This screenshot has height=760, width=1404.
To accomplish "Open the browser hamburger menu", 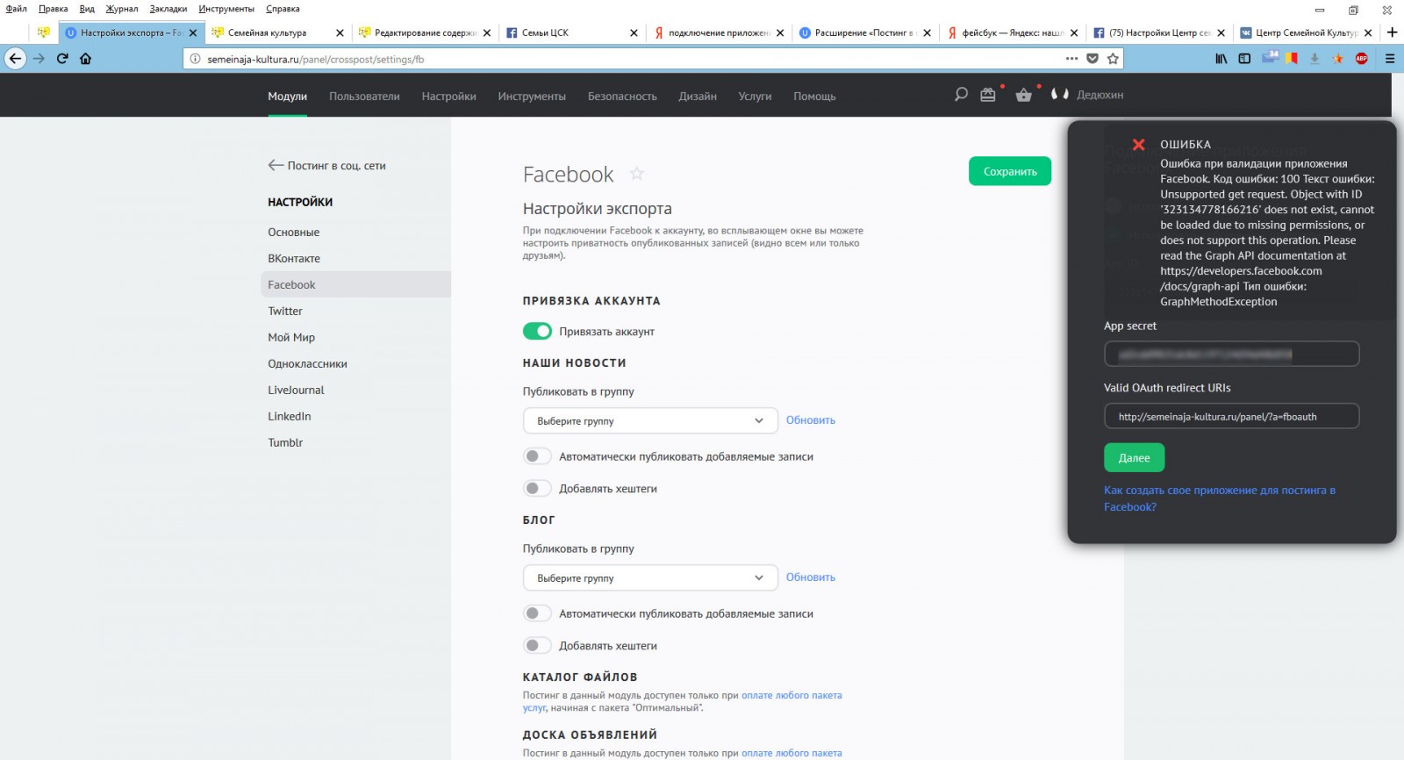I will (x=1389, y=59).
